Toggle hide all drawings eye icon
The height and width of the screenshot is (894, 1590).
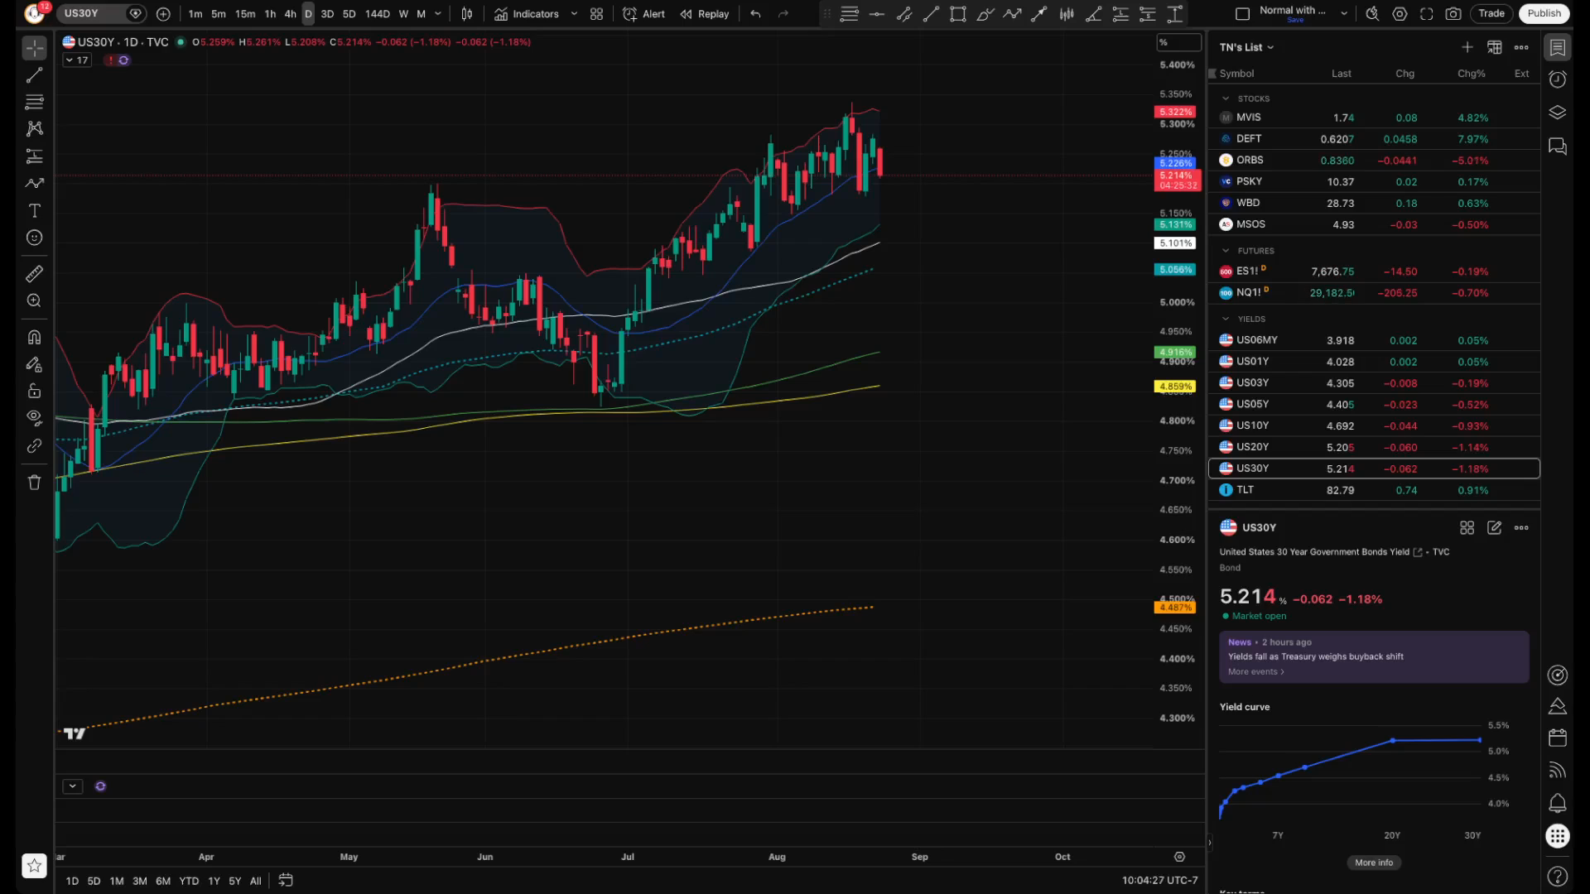pos(34,417)
